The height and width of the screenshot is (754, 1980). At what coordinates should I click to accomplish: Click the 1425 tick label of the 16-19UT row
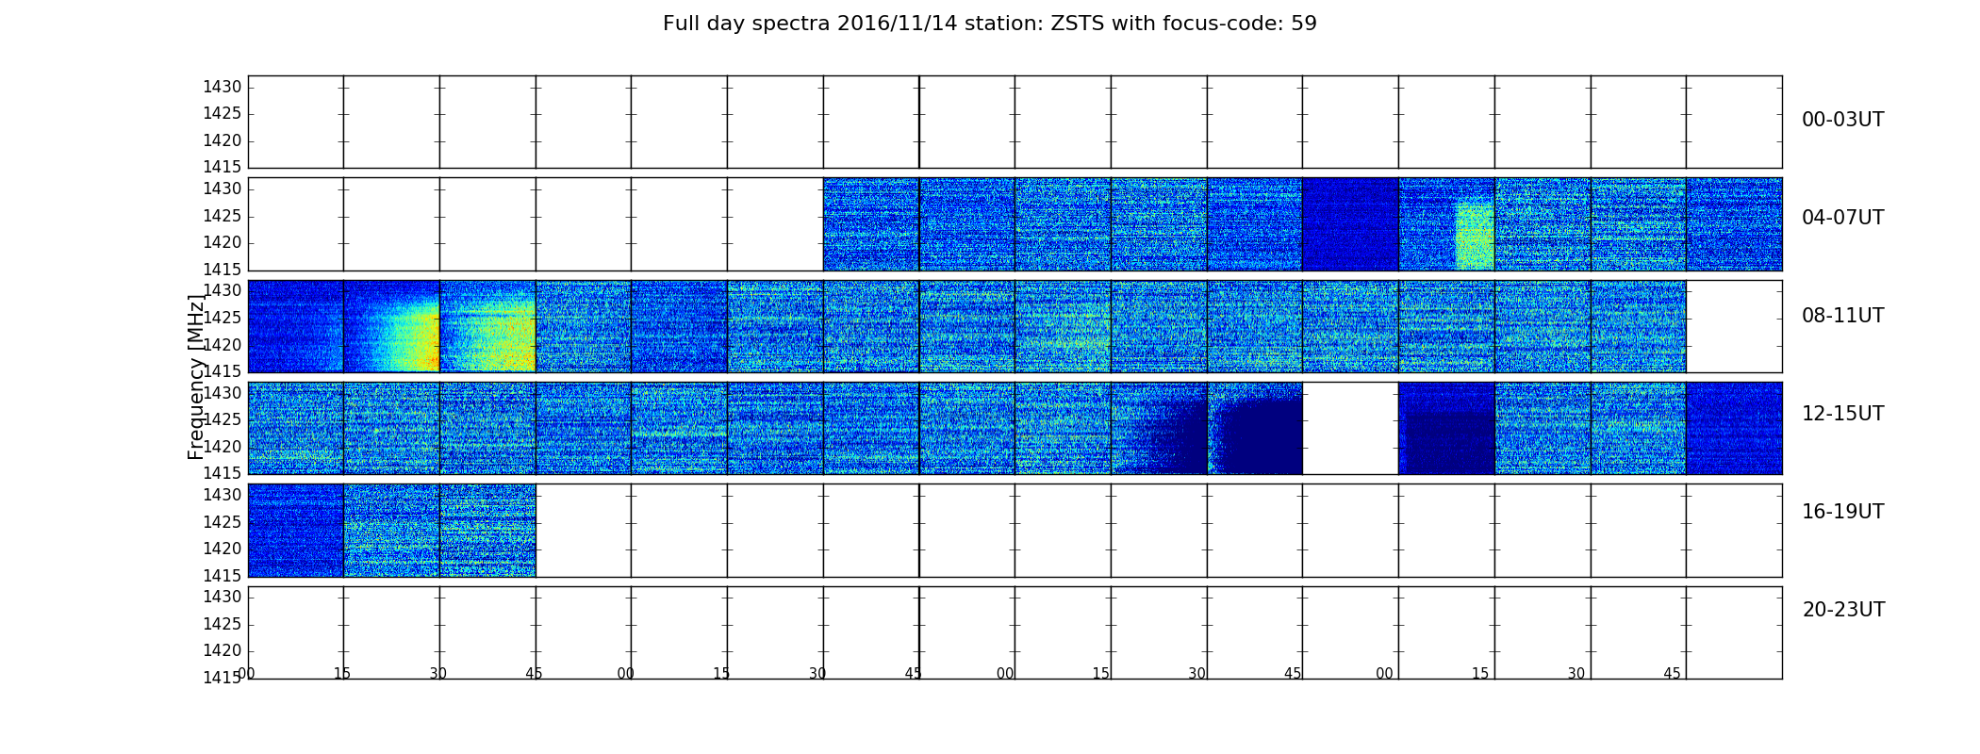(x=223, y=522)
